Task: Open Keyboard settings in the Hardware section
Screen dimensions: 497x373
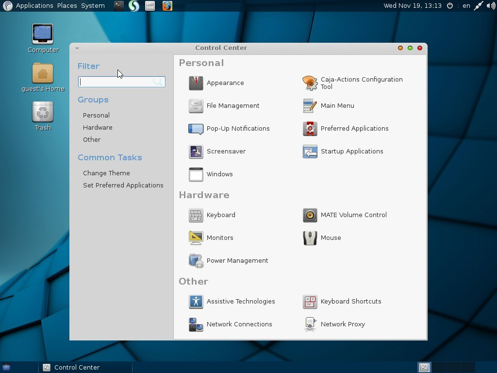Action: coord(212,215)
